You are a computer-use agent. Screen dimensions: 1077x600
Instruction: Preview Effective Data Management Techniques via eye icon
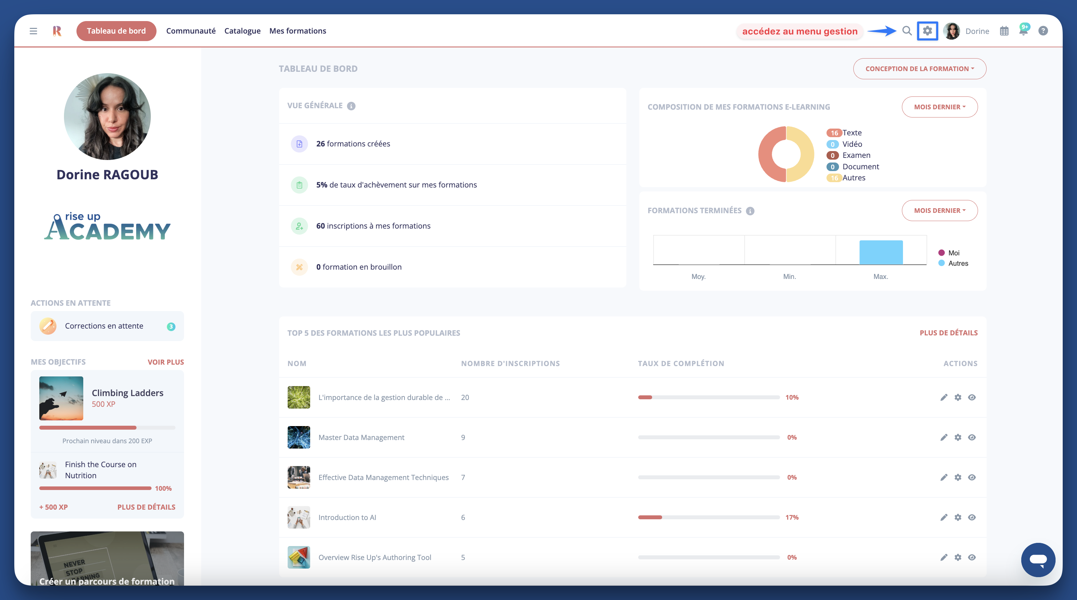[x=972, y=477]
